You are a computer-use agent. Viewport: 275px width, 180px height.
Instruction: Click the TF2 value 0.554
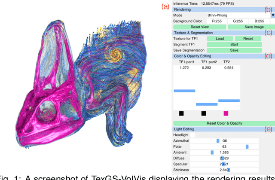click(x=229, y=68)
